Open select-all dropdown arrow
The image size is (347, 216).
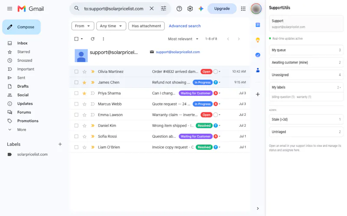(x=82, y=39)
